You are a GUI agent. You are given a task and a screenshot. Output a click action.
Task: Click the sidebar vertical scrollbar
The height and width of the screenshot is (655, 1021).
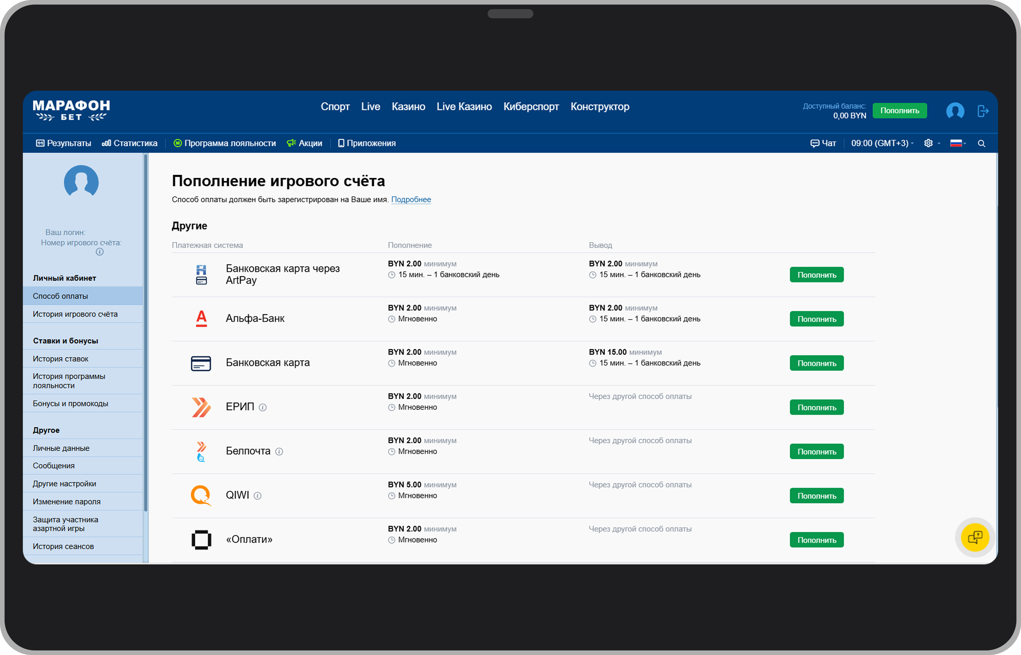146,332
